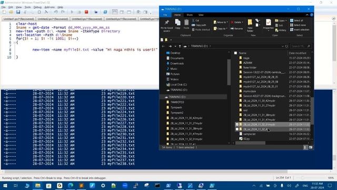The height and width of the screenshot is (190, 337).
Task: Click Invert selection in Explorer ribbon
Action: [300, 30]
